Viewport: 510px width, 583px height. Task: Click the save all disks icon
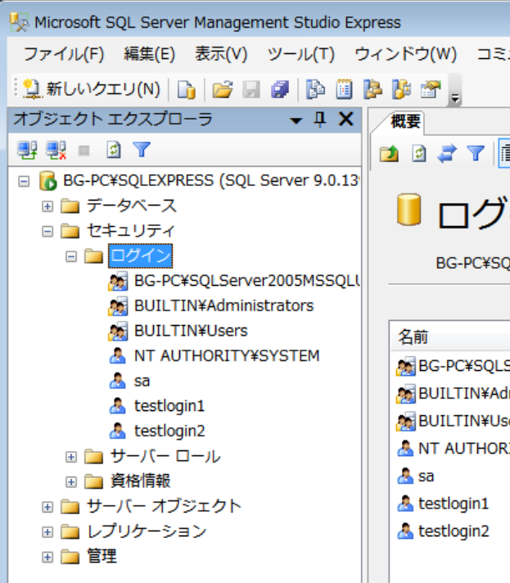(x=280, y=89)
